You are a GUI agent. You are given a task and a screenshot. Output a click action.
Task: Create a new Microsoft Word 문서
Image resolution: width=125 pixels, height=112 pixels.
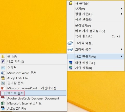pyautogui.click(x=33, y=73)
